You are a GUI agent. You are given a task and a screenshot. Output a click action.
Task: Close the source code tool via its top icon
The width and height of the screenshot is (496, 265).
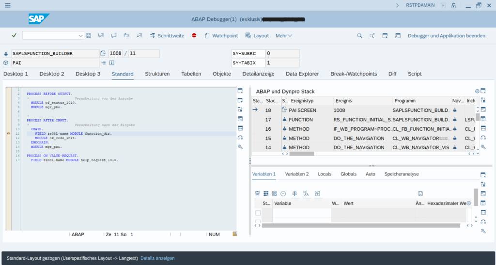pos(240,91)
